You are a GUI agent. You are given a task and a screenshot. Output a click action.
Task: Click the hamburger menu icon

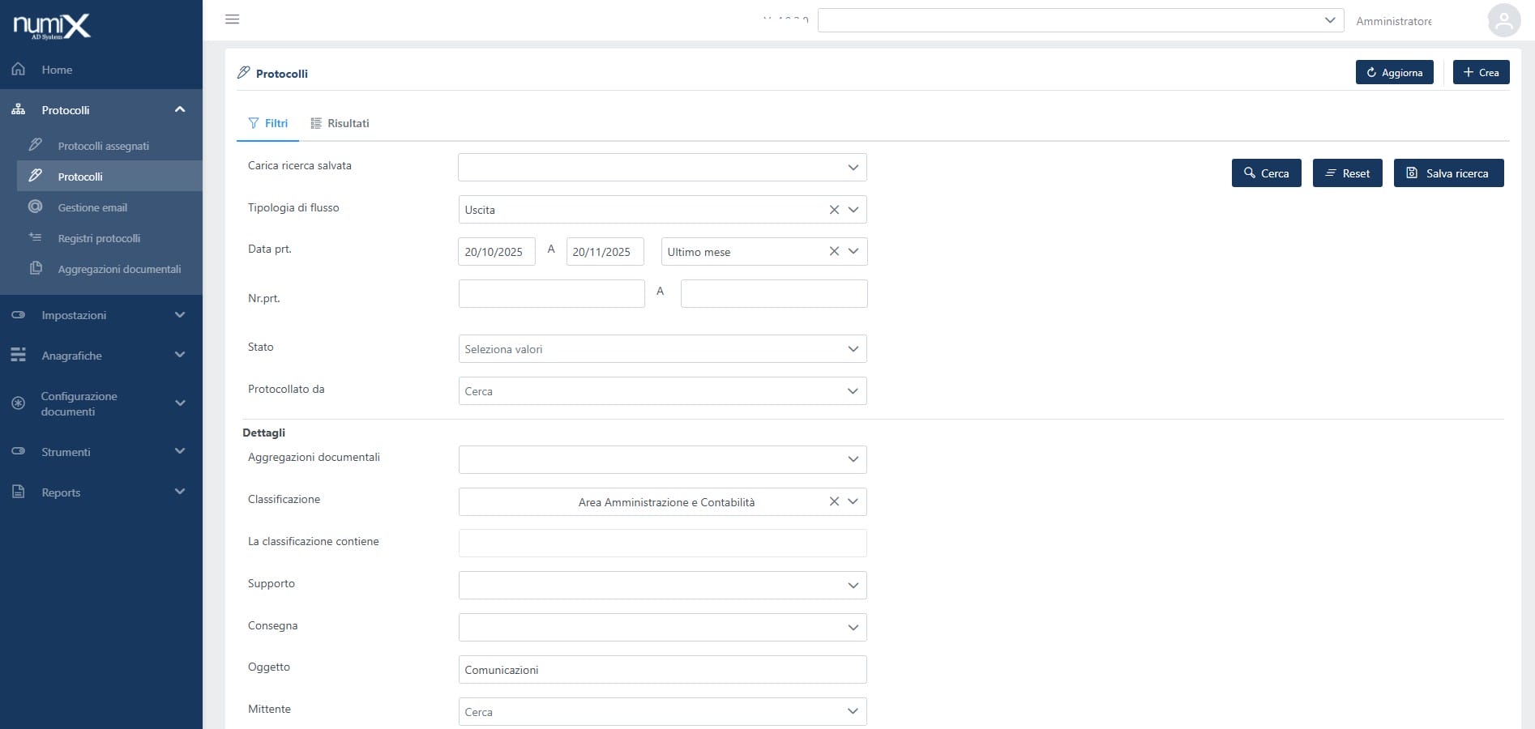tap(232, 19)
